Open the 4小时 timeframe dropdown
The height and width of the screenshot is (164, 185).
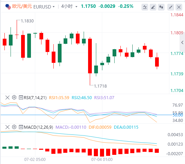click(69, 6)
